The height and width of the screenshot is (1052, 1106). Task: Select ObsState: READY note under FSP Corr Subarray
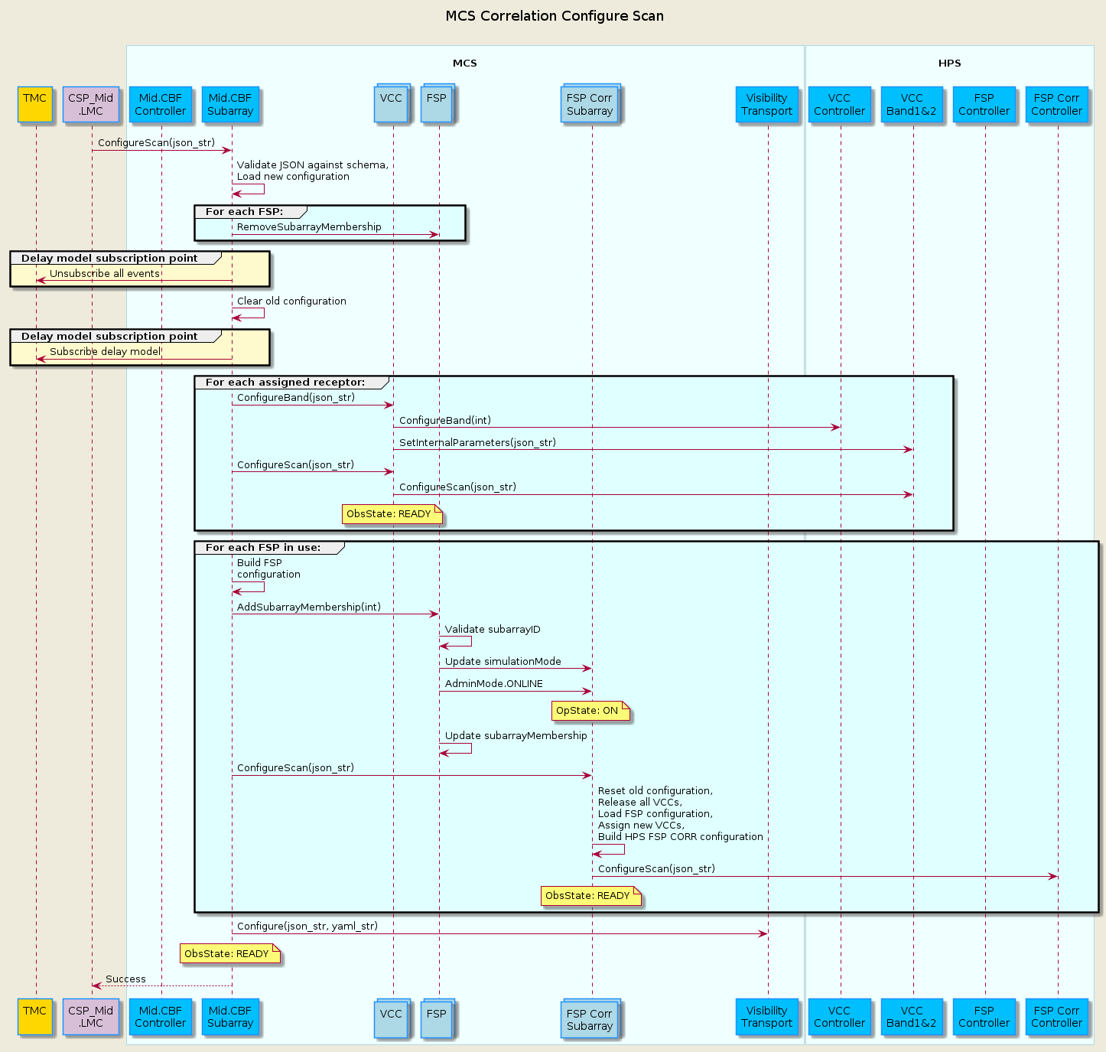[x=590, y=896]
